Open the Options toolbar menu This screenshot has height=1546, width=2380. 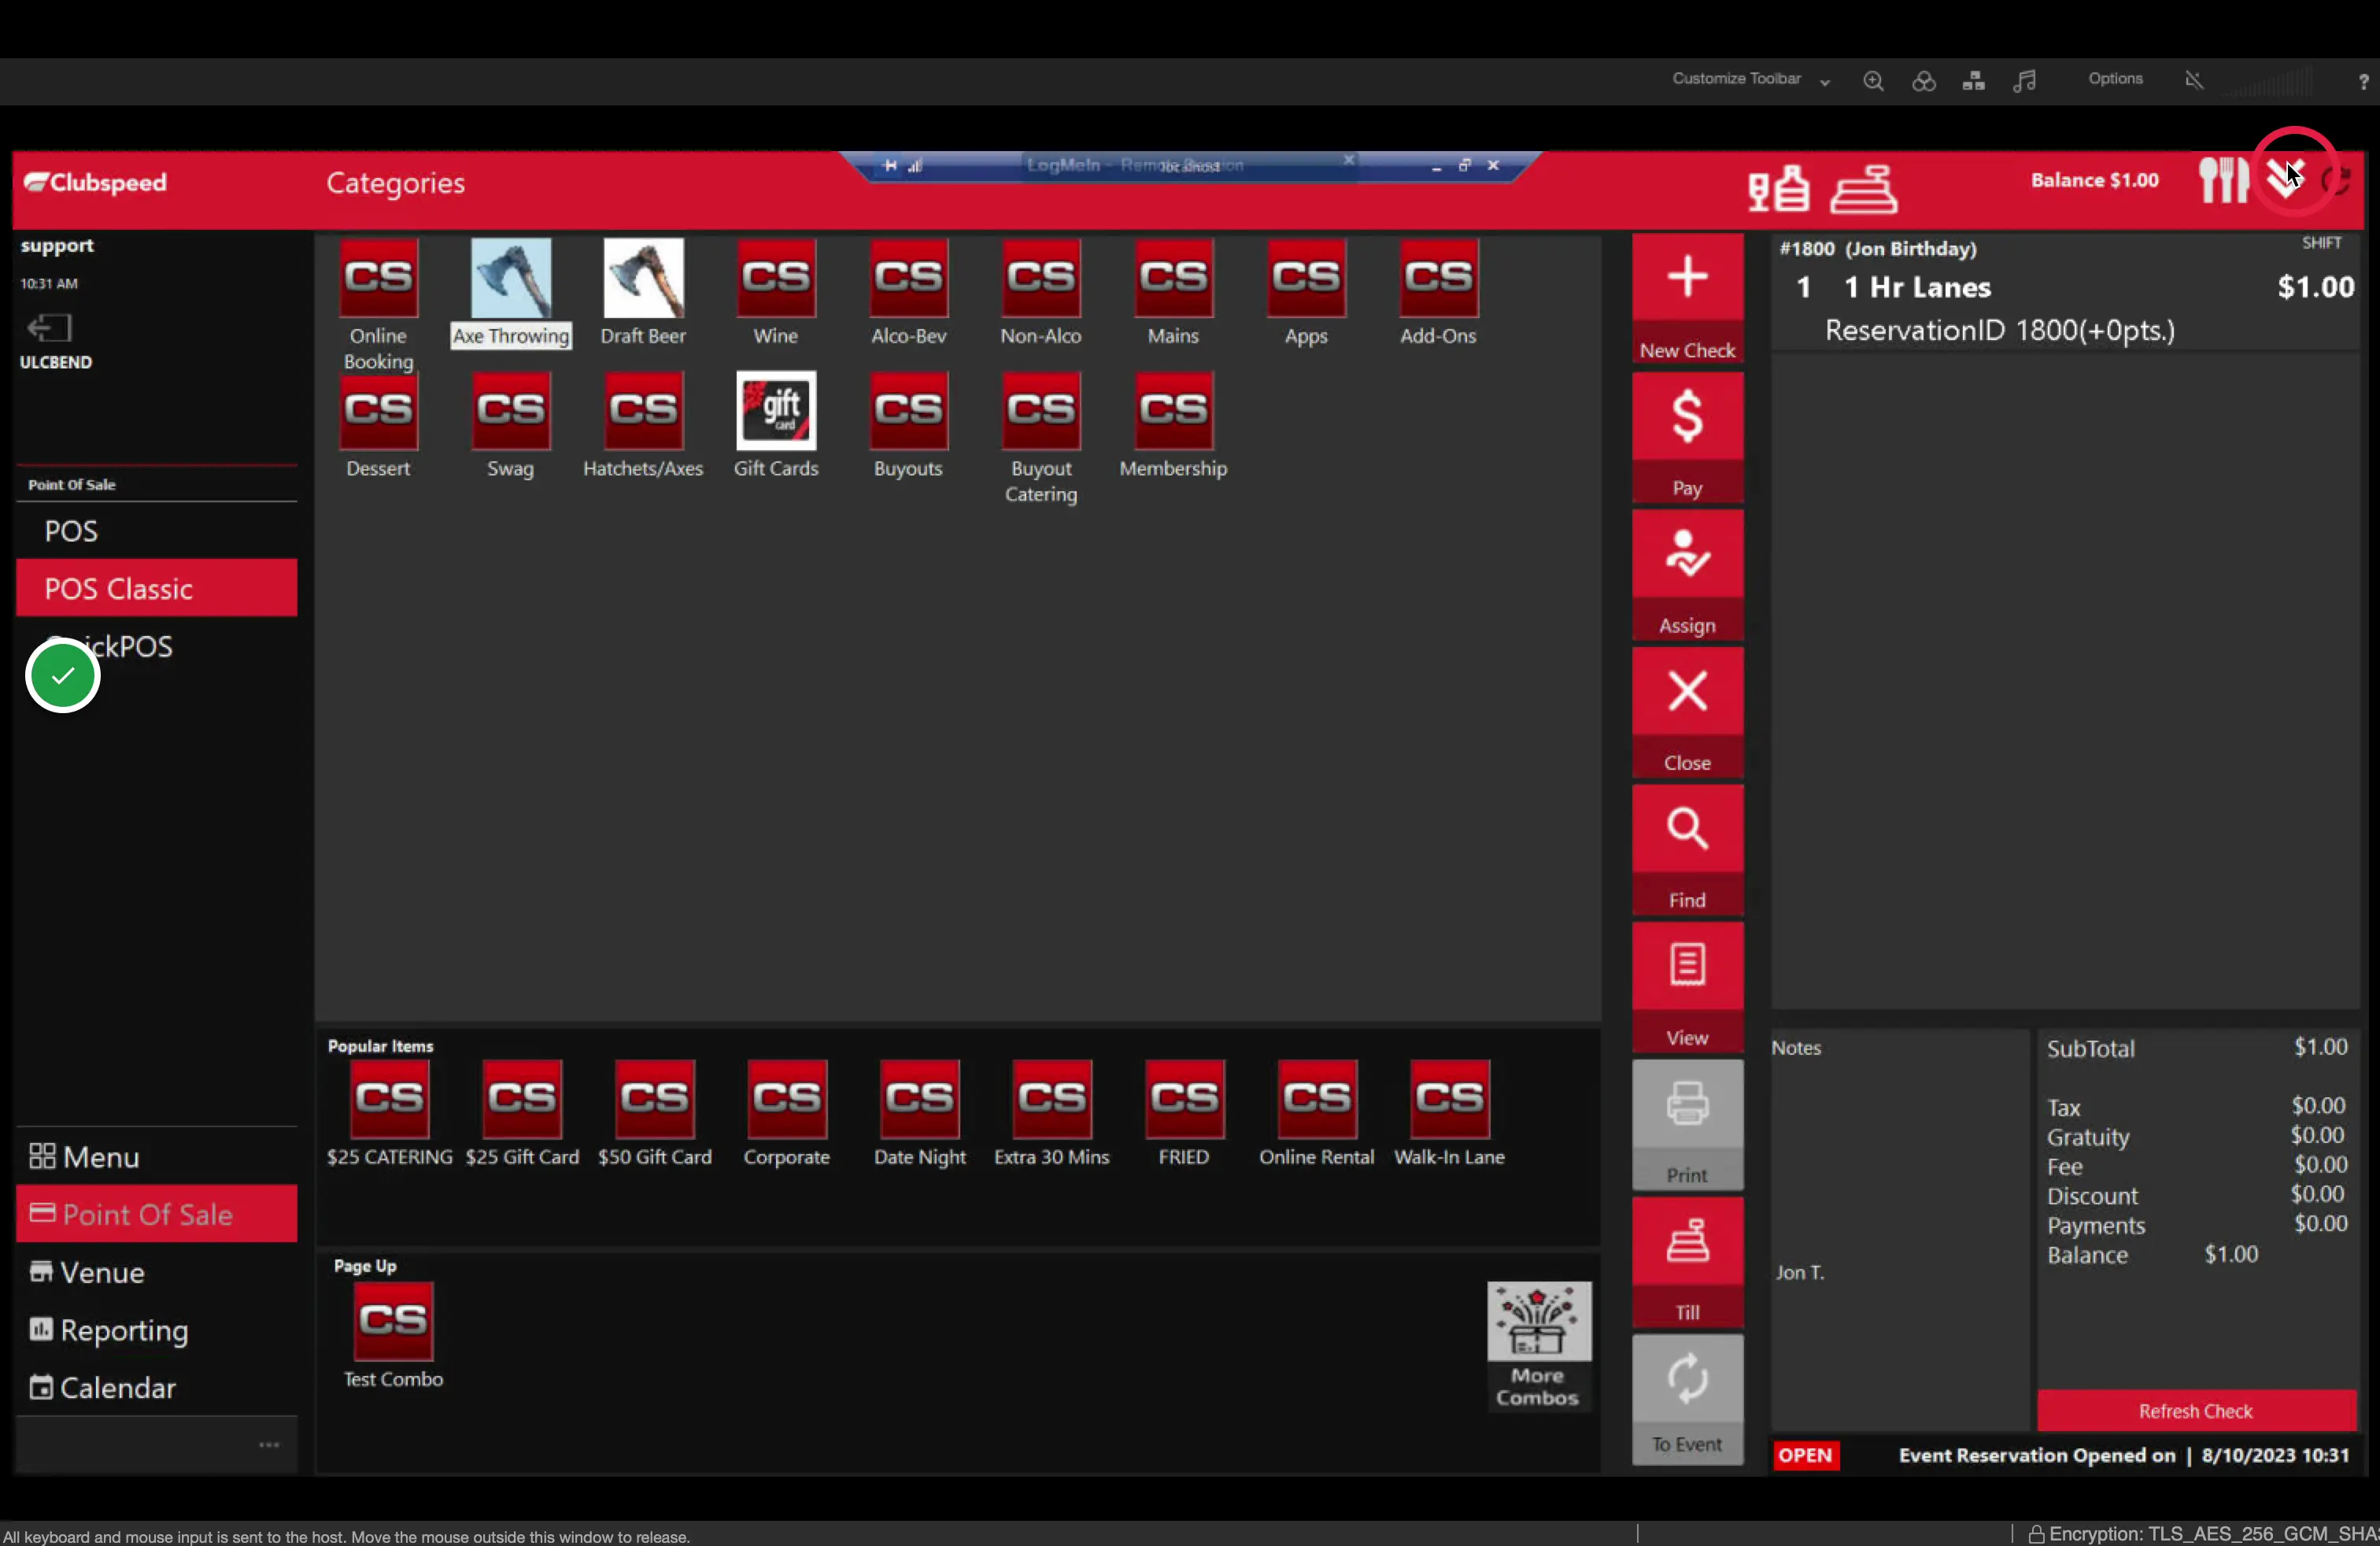(2115, 79)
